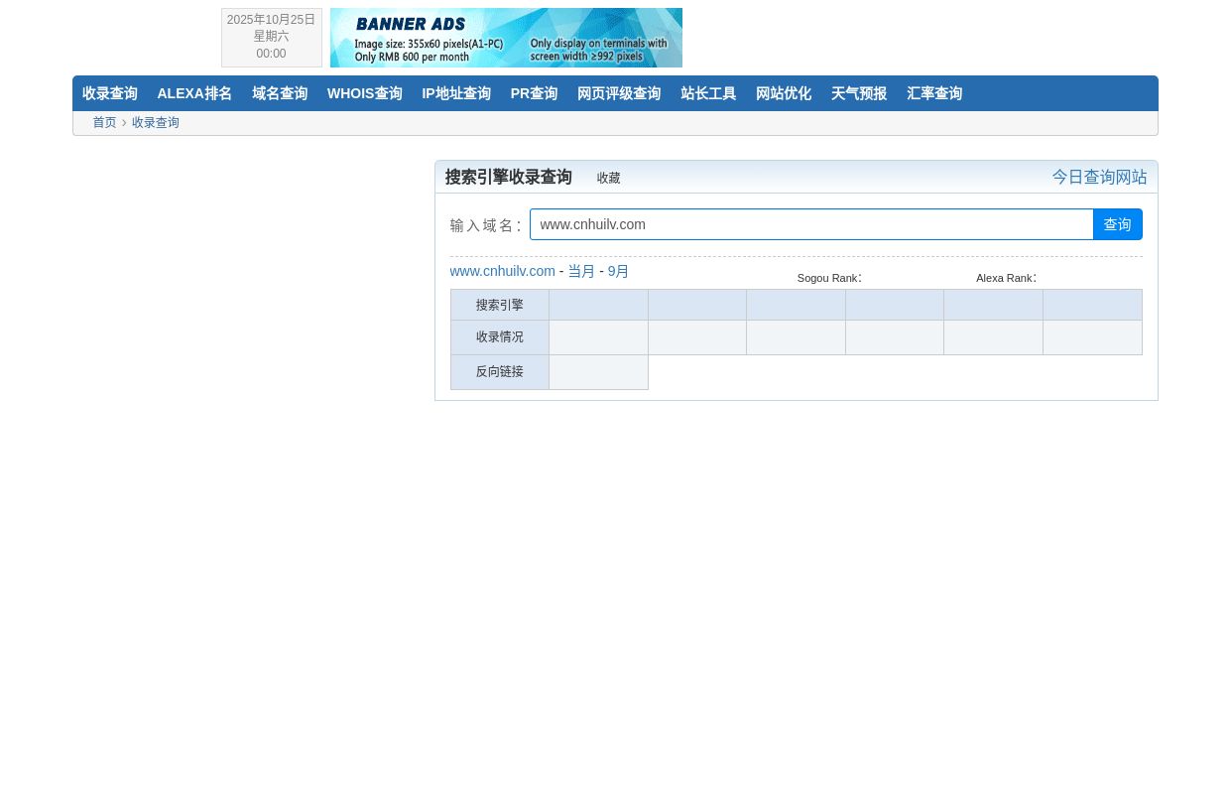This screenshot has height=794, width=1230.
Task: Focus the domain name input field
Action: click(x=810, y=224)
